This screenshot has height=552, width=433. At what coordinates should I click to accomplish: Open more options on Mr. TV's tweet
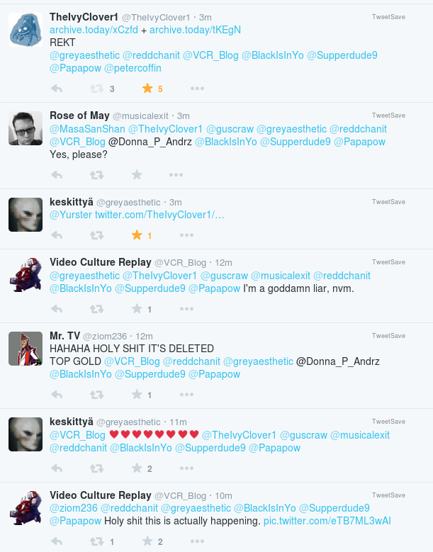click(x=186, y=395)
